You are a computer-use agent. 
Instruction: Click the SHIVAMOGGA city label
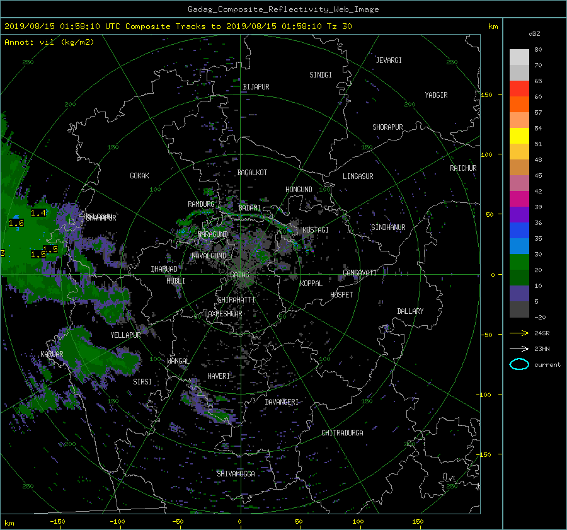click(236, 473)
